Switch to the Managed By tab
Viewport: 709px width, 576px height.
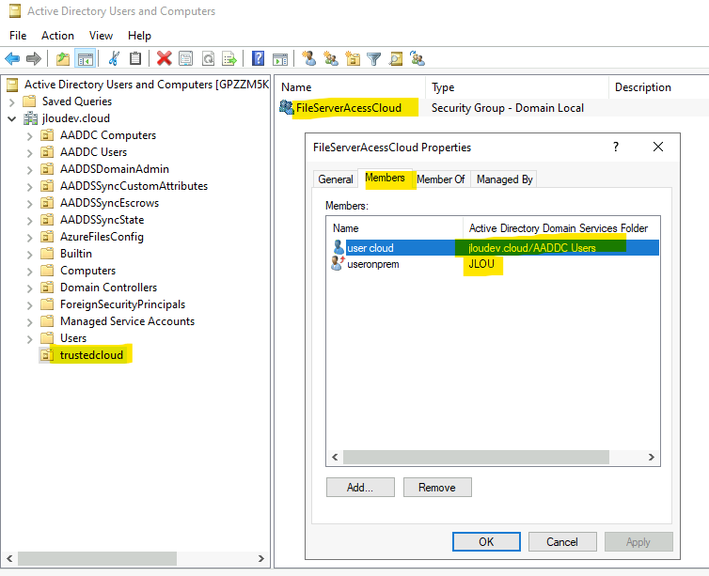tap(504, 179)
